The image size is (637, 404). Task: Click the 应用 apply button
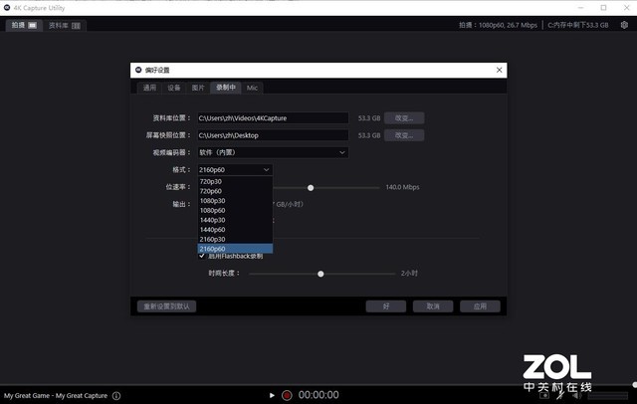click(x=480, y=306)
